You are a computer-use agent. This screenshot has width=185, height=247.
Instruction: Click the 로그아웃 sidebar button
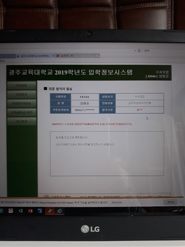(22, 122)
